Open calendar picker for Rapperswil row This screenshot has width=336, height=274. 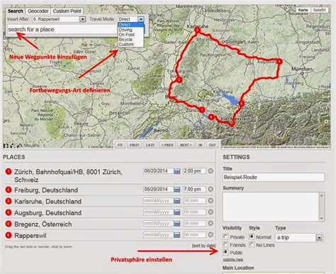pos(177,235)
